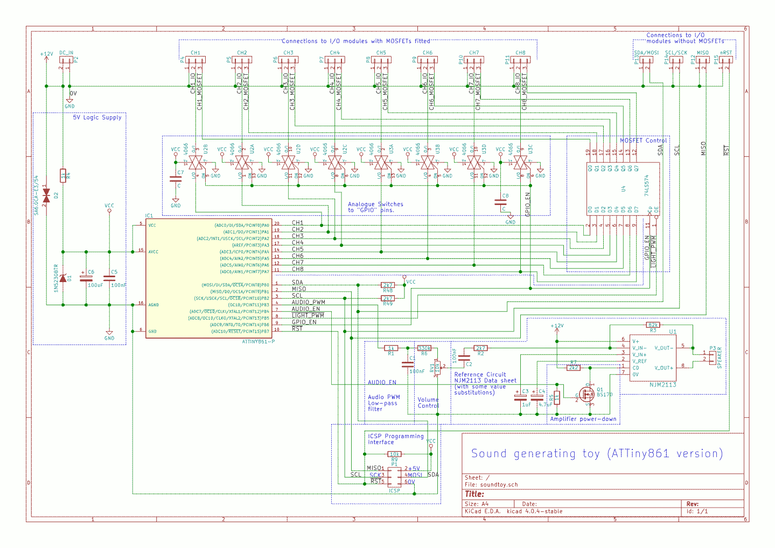775x548 pixels.
Task: Click resistor R1 1k in low-pass filter
Action: tap(391, 348)
